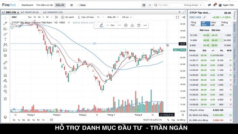Toggle the Sáng light theme switch
This screenshot has height=134, width=238.
[x=82, y=5]
